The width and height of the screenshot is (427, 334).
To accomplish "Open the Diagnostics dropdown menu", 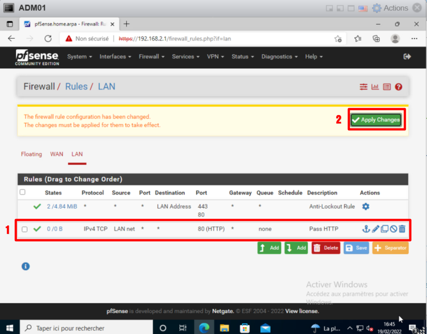I will 279,57.
